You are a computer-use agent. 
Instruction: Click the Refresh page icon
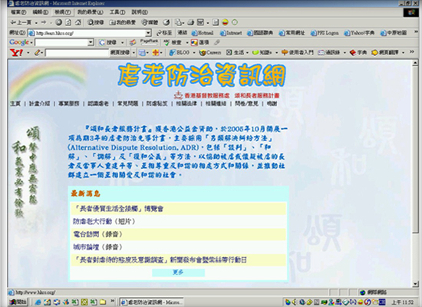[68, 22]
